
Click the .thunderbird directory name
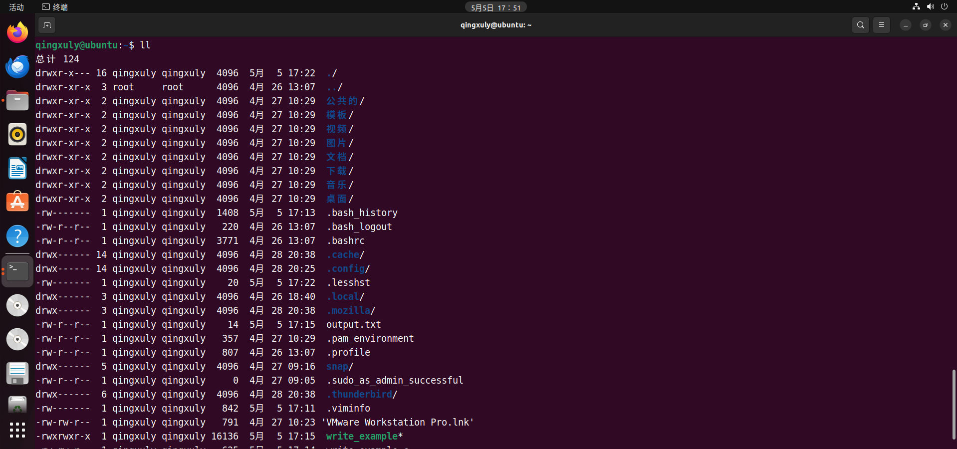[x=360, y=395]
